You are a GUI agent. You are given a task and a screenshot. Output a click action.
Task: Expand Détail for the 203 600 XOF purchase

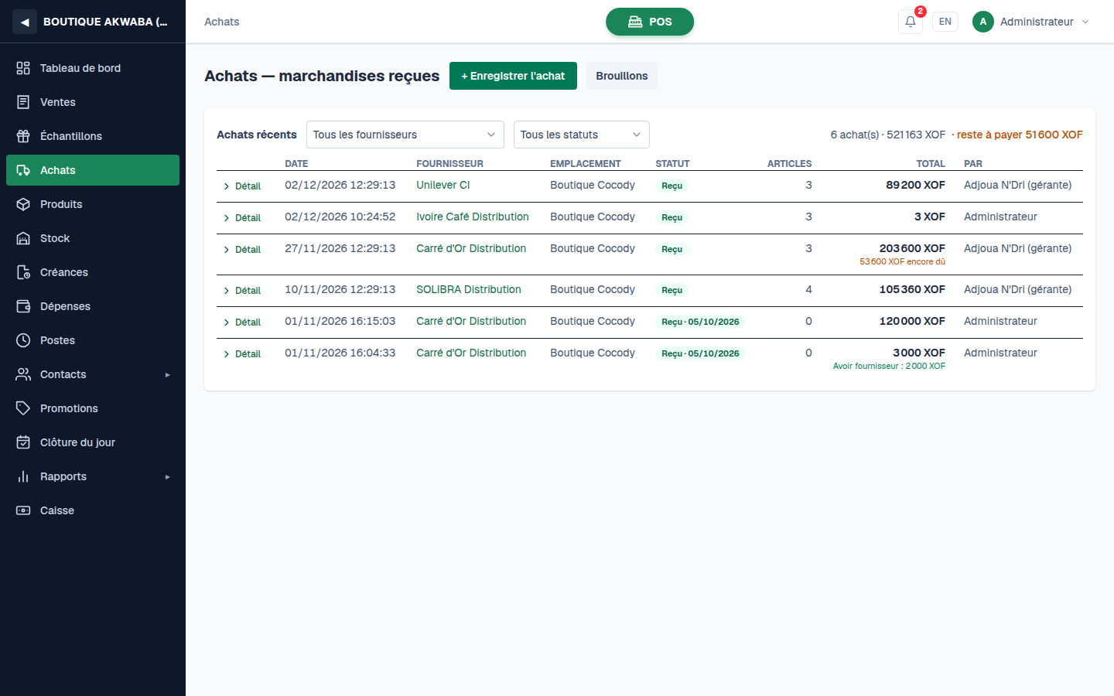[x=242, y=250]
